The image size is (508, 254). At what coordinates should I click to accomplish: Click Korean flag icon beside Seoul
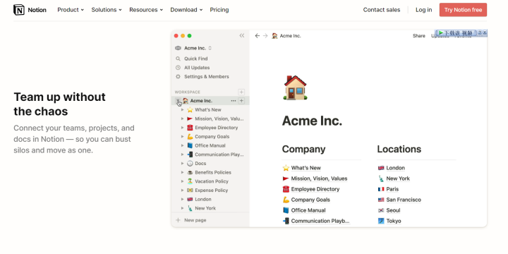[x=381, y=210]
